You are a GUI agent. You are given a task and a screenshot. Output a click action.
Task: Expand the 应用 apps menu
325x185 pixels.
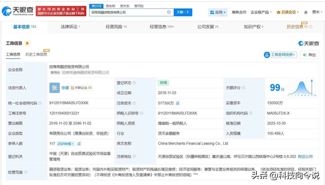[218, 12]
